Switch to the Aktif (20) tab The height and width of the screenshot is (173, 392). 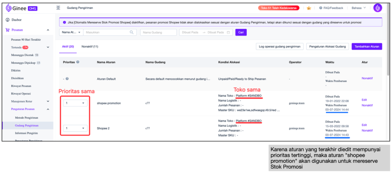click(x=68, y=46)
